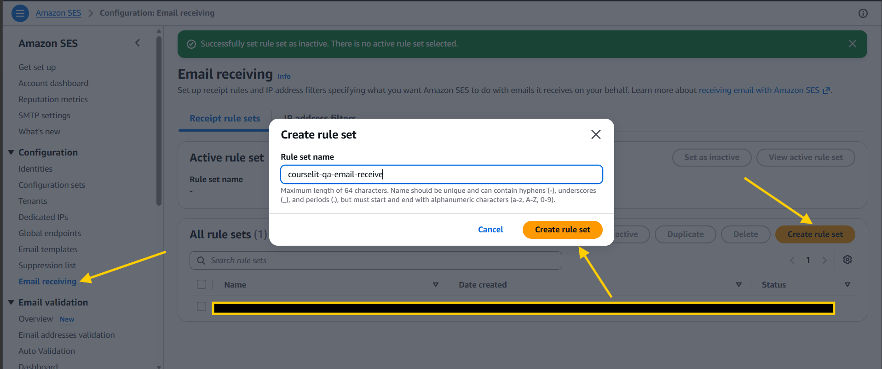Click page-level Create rule set button
Image resolution: width=882 pixels, height=369 pixels.
point(815,234)
